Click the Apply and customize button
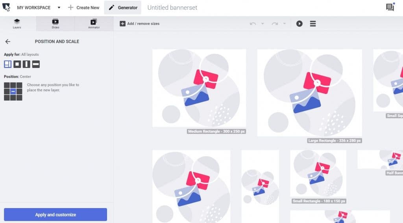This screenshot has width=403, height=223. (x=55, y=214)
